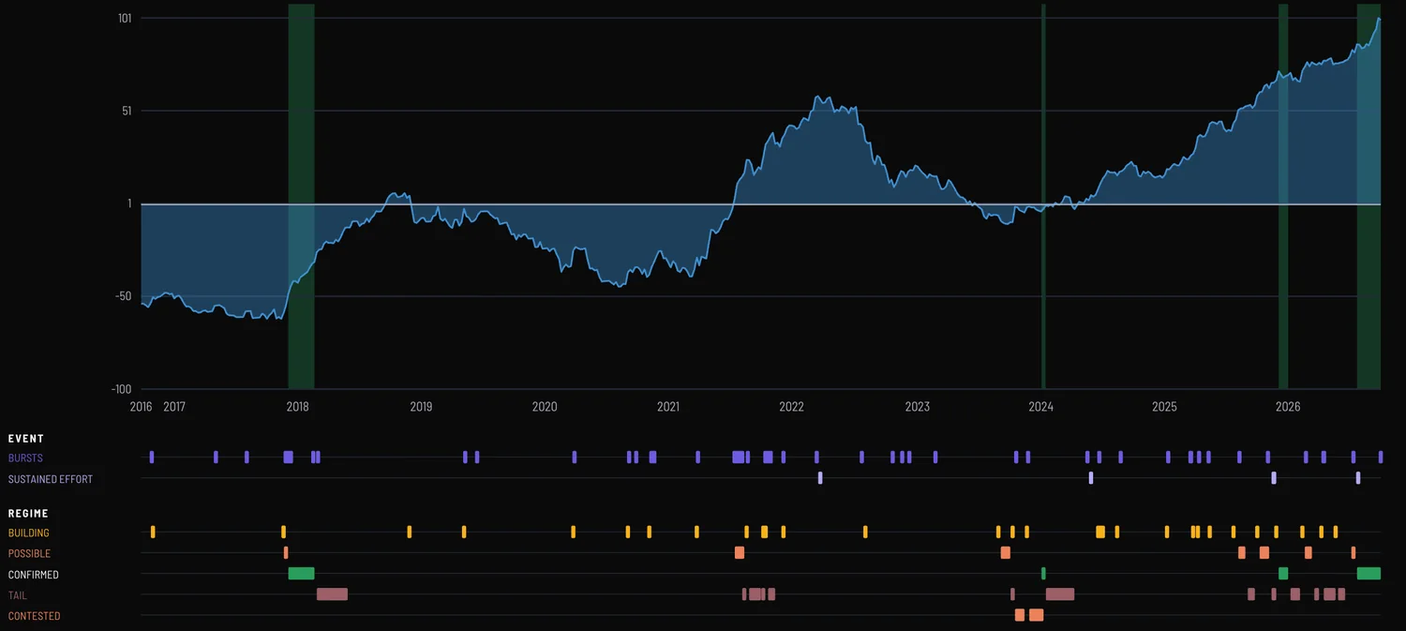Click the REGIME section header
1406x631 pixels.
(x=28, y=514)
